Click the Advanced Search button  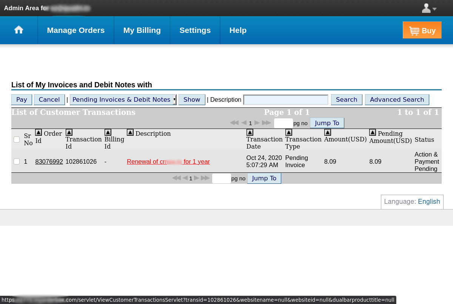pos(397,99)
